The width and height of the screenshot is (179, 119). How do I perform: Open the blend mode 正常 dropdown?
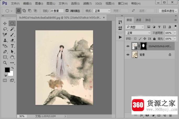(138, 33)
